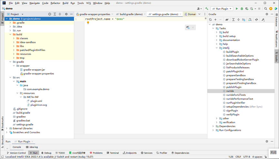This screenshot has height=159, width=279.
Task: Open Gradle build tool settings wrench
Action: click(263, 20)
